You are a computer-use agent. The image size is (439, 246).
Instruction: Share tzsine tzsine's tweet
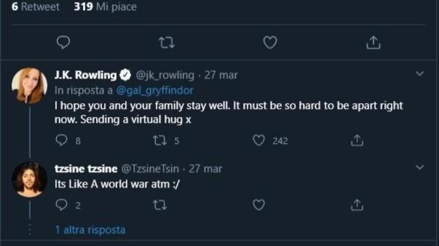click(357, 205)
